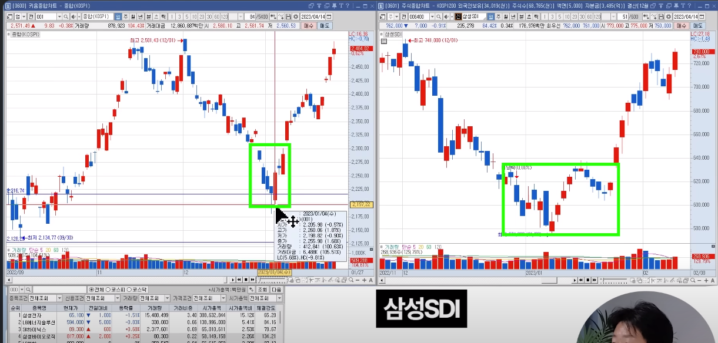This screenshot has height=343, width=718.
Task: Click the 매도 sell button in the KOSPI chart
Action: 324,26
